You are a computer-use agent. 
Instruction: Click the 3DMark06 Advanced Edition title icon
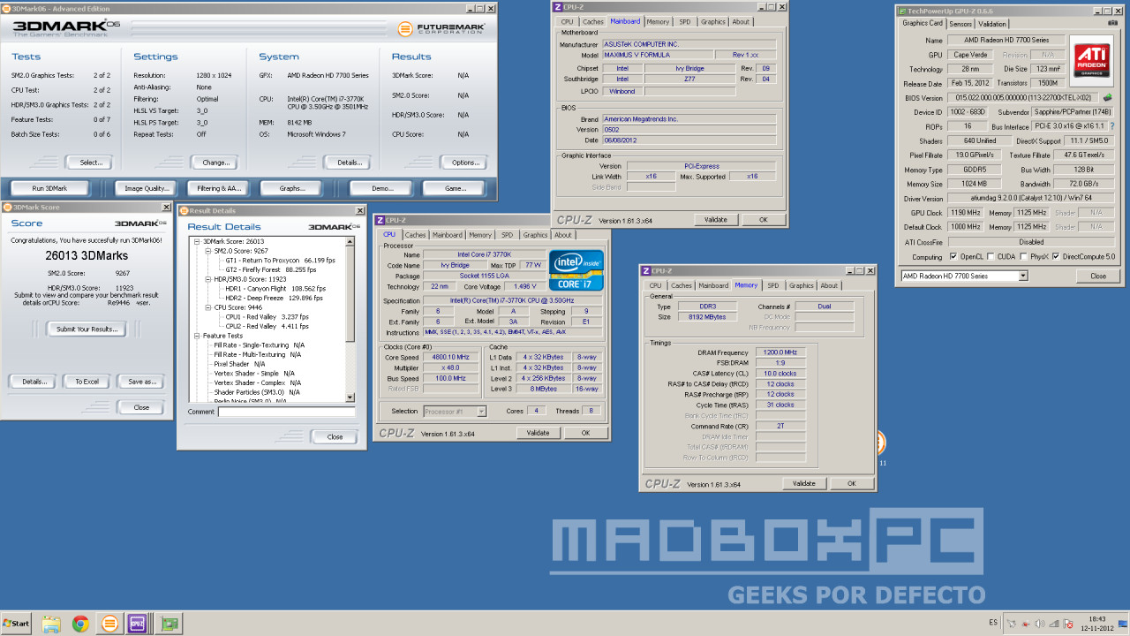coord(5,7)
